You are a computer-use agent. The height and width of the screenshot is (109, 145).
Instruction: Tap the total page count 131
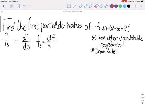[143, 101]
